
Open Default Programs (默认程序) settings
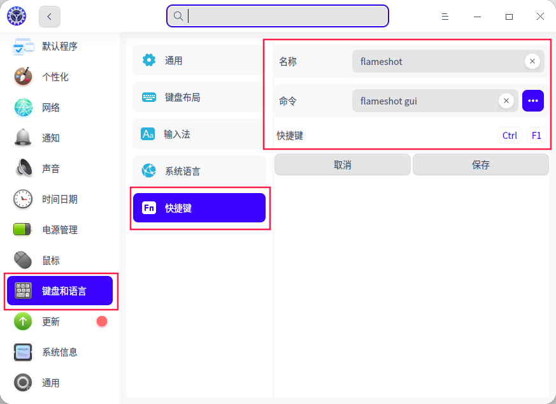click(60, 47)
